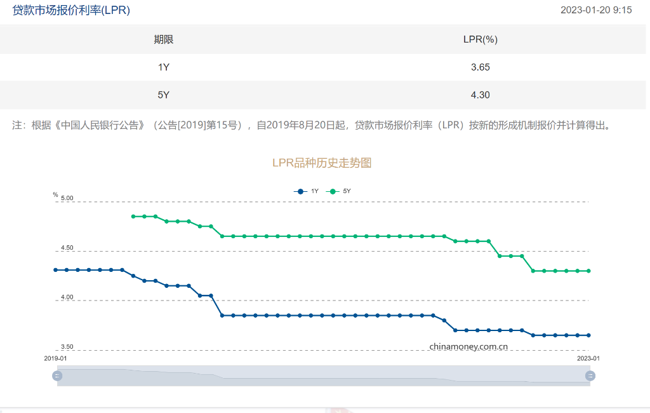Image resolution: width=650 pixels, height=413 pixels.
Task: Click last 5Y data point on chart
Action: (588, 271)
